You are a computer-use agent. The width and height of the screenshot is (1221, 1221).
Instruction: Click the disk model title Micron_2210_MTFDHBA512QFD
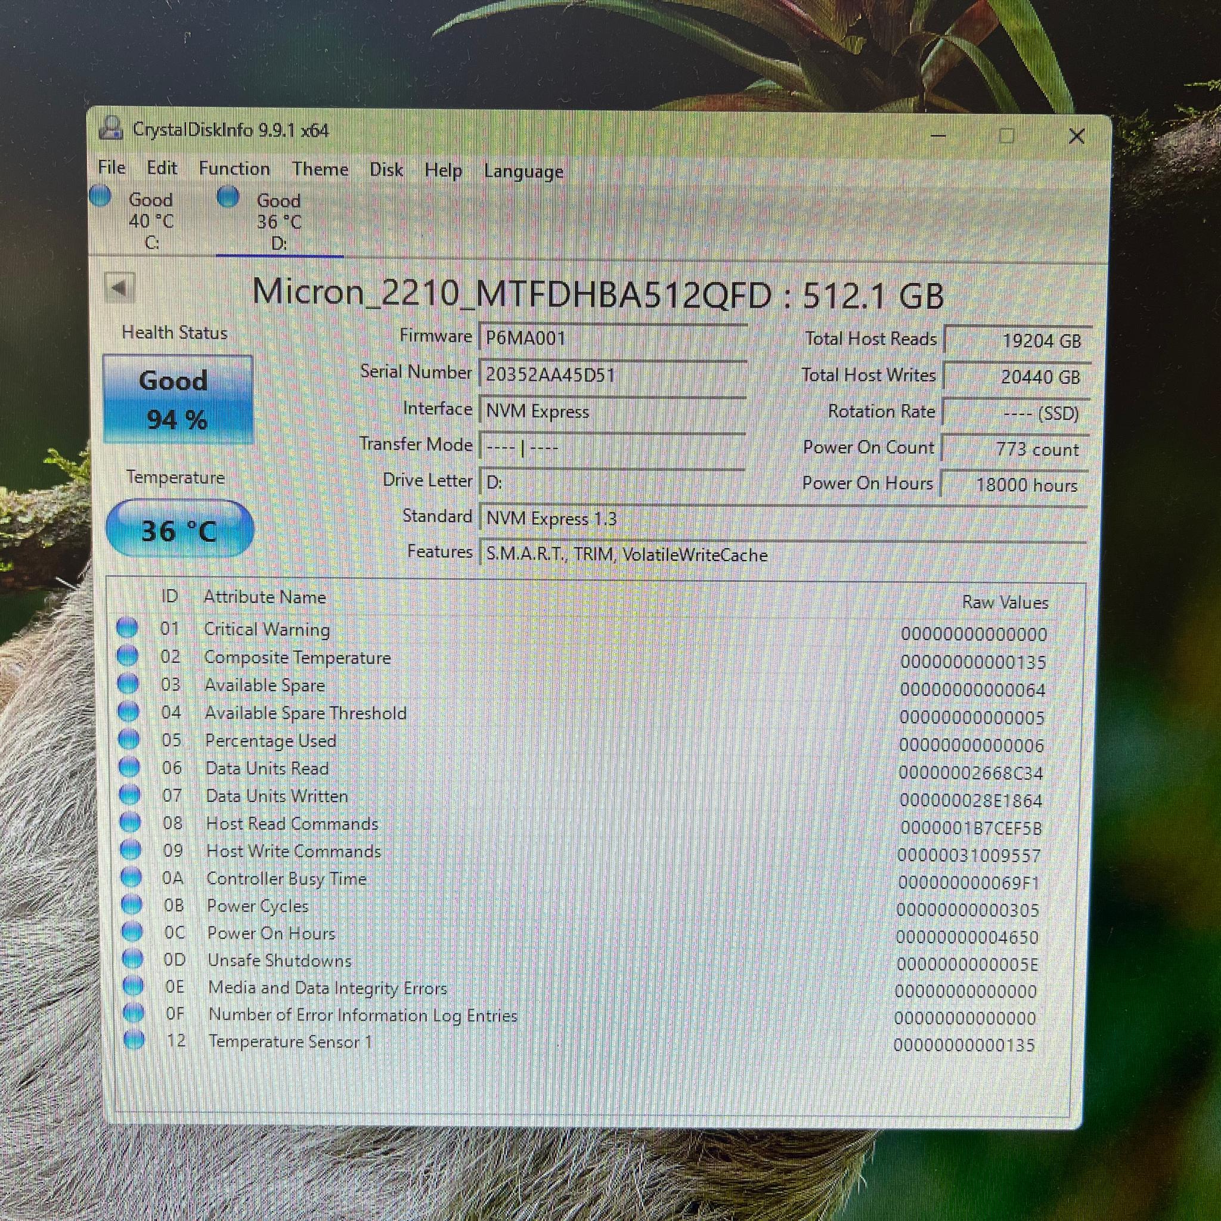[x=512, y=293]
